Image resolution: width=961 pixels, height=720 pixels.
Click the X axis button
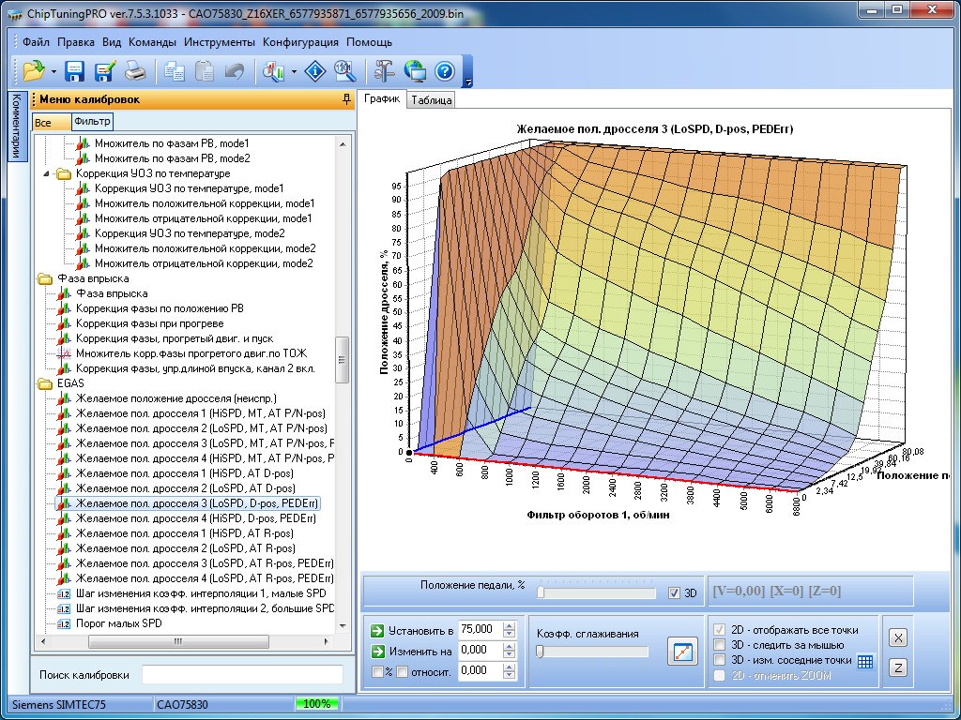tap(898, 637)
